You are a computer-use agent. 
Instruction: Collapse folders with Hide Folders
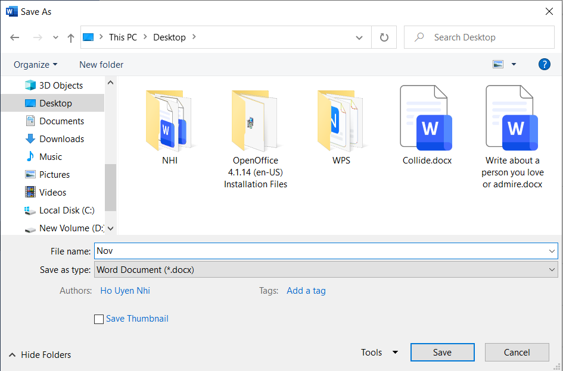(x=39, y=354)
